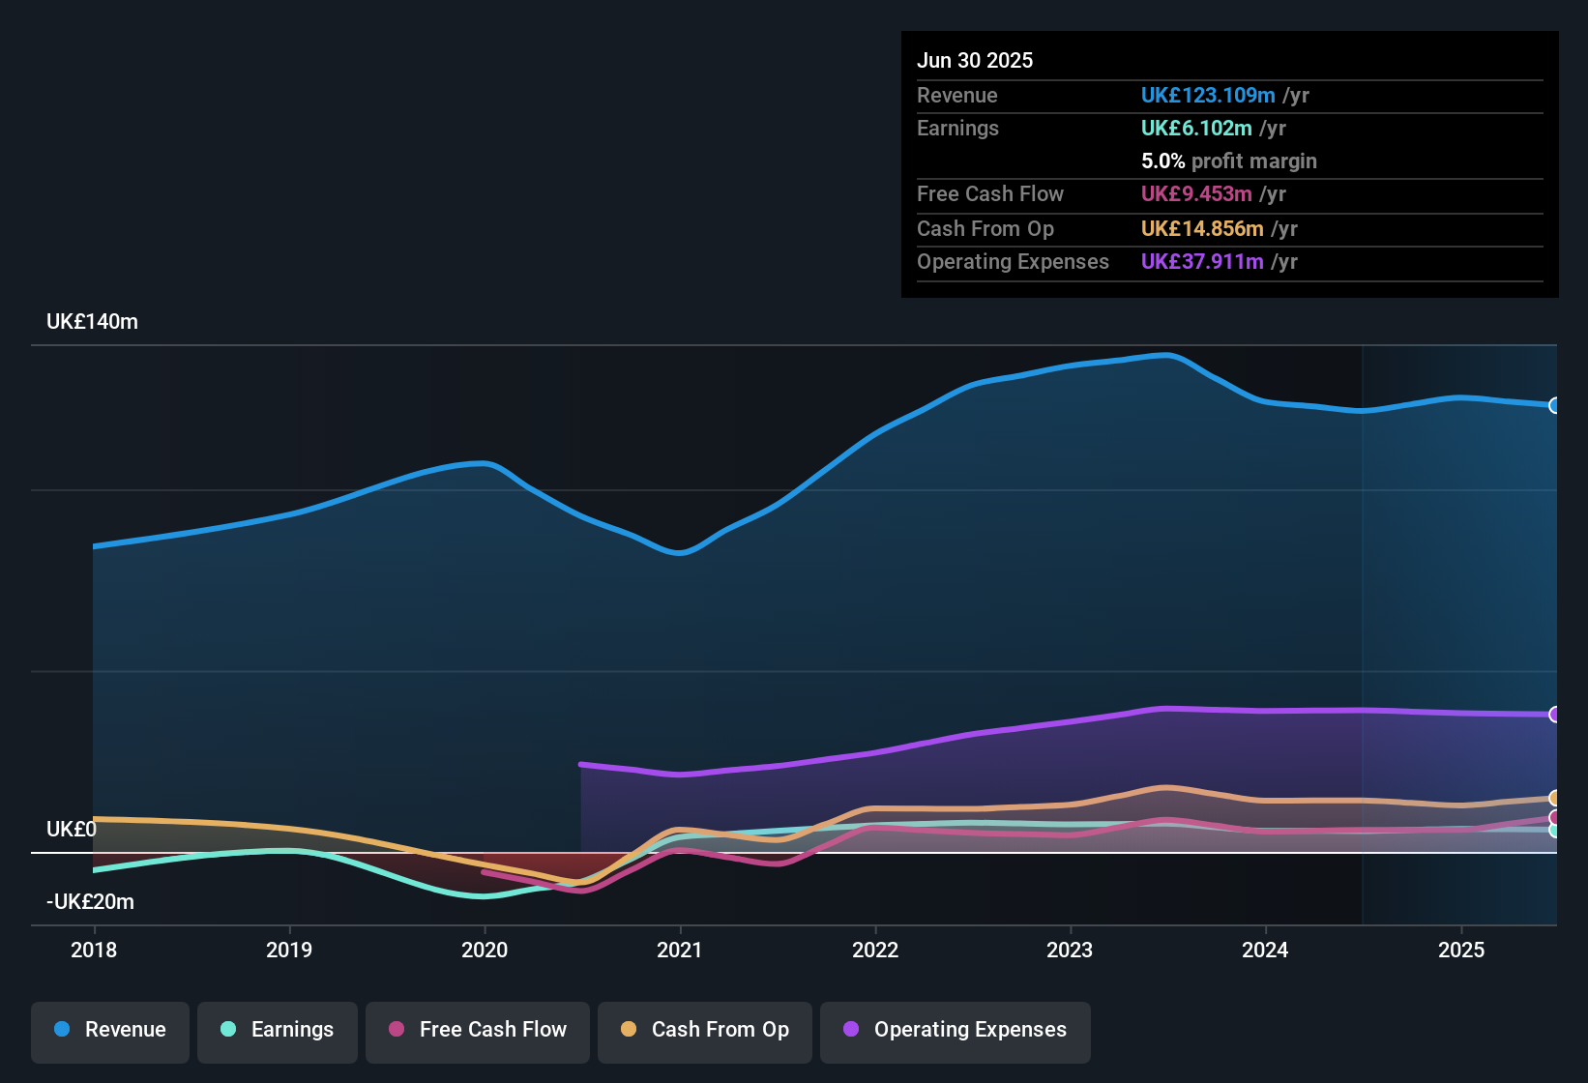Click the teal Earnings dot icon in legend
The width and height of the screenshot is (1588, 1083).
pos(228,1030)
